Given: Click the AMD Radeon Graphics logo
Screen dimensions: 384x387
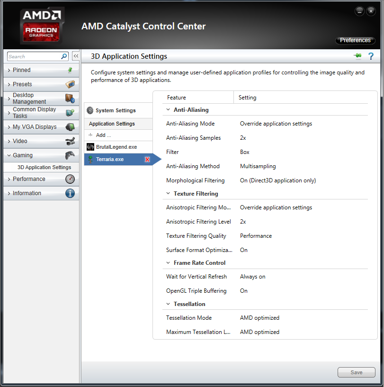Looking at the screenshot, I should (x=41, y=26).
